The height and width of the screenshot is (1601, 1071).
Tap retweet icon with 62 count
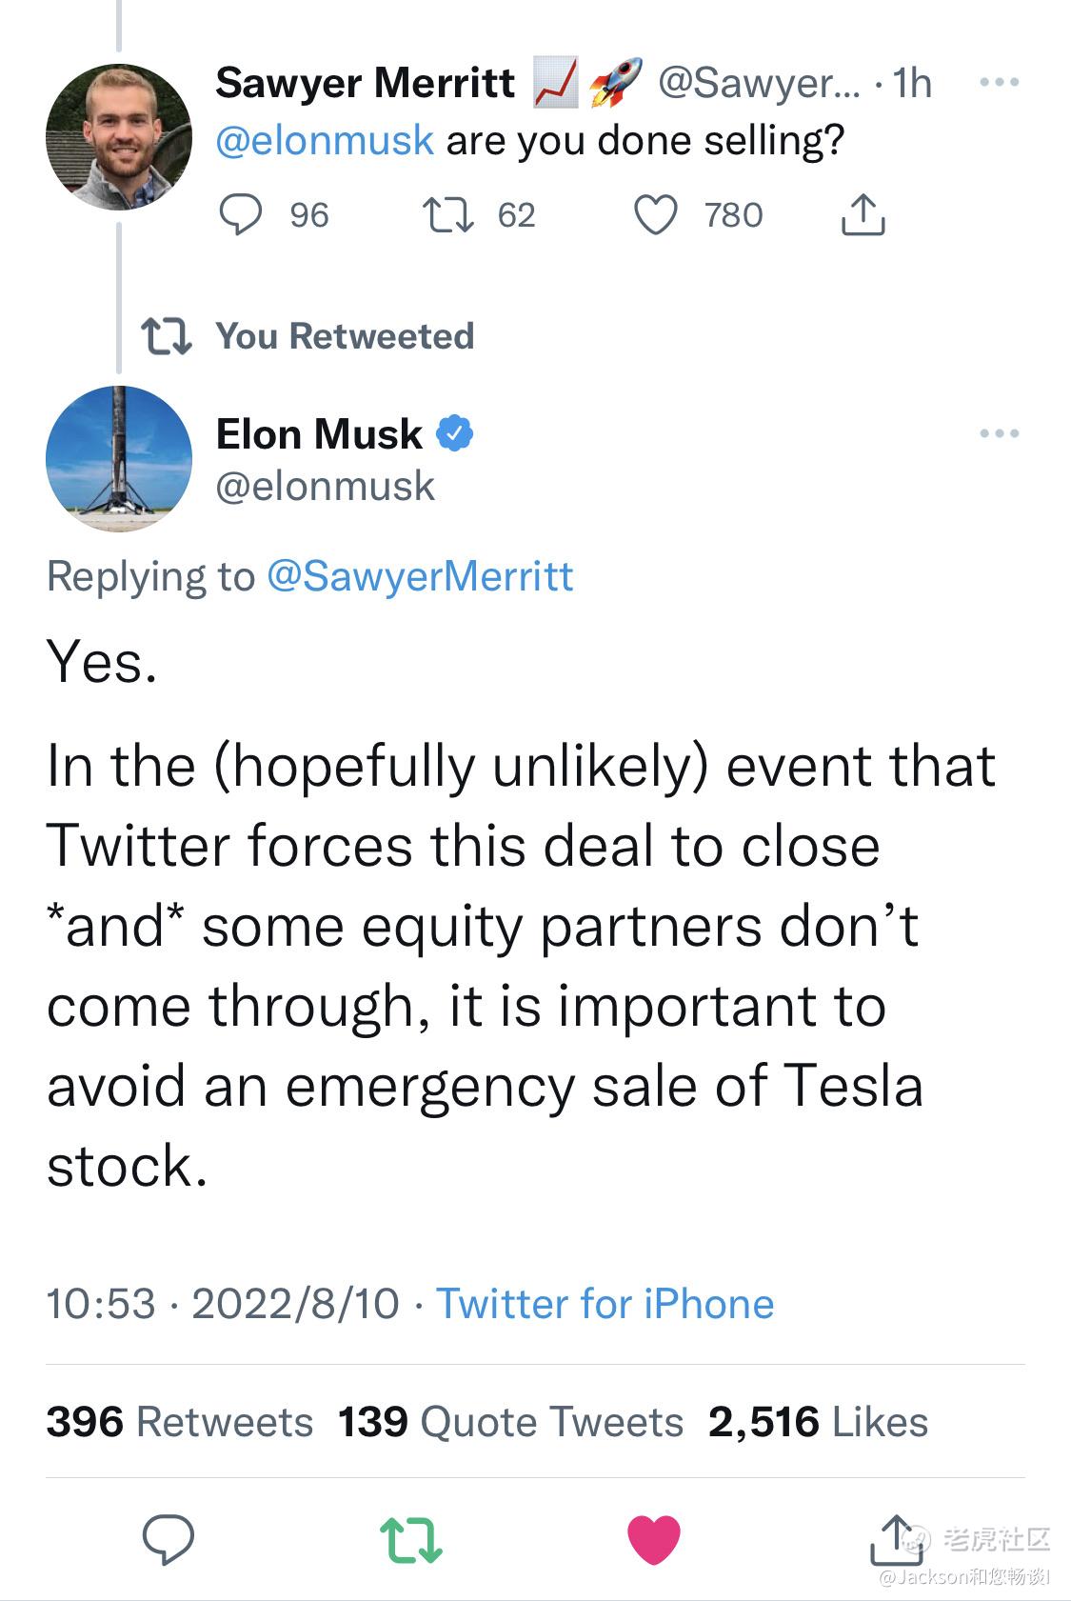click(x=448, y=215)
